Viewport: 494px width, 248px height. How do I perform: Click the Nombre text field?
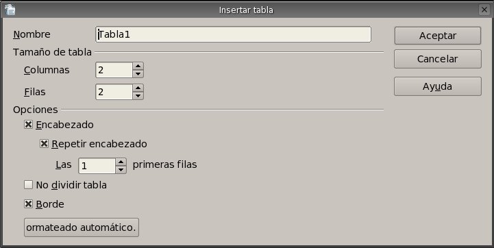pyautogui.click(x=233, y=34)
